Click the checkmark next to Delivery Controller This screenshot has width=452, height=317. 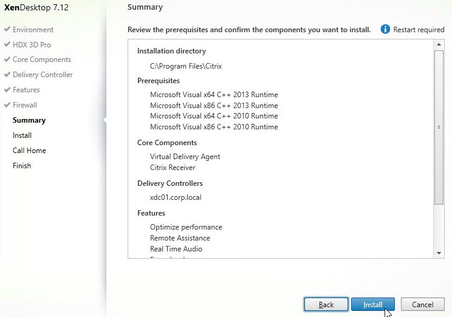pyautogui.click(x=7, y=74)
